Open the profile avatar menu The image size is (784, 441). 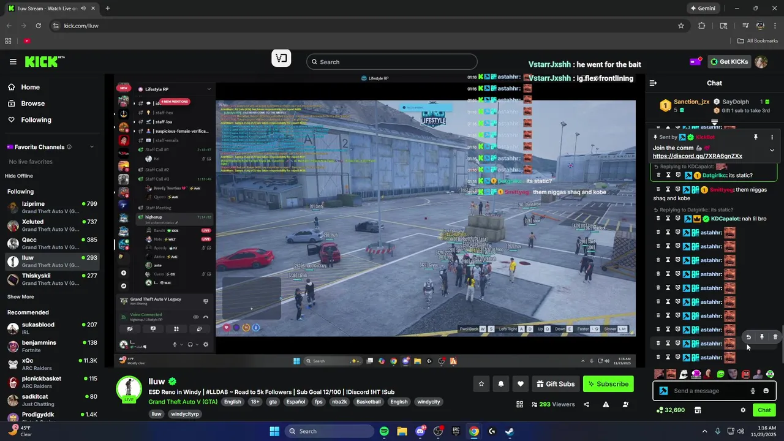[761, 62]
